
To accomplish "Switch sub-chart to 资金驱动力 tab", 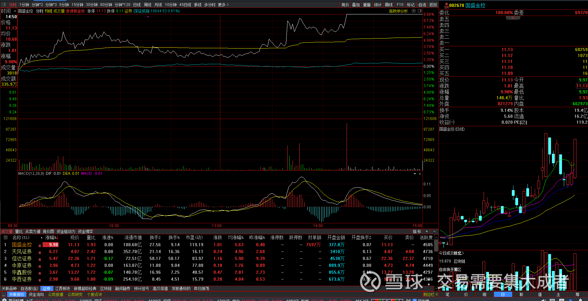I will pyautogui.click(x=66, y=231).
